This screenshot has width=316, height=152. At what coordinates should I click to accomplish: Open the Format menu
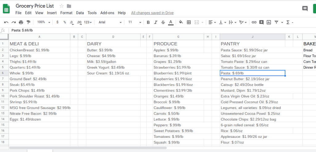tap(66, 13)
